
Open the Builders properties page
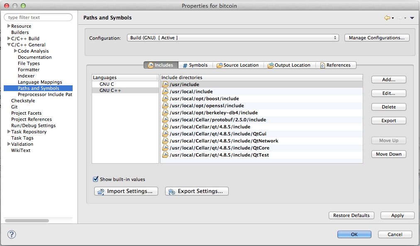(x=20, y=32)
